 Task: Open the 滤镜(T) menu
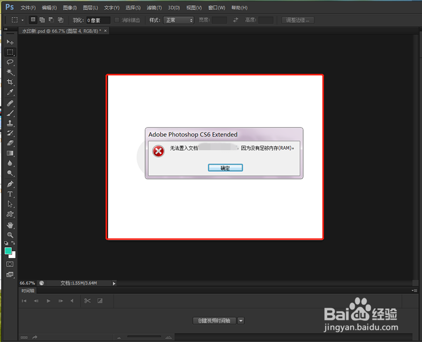click(154, 8)
